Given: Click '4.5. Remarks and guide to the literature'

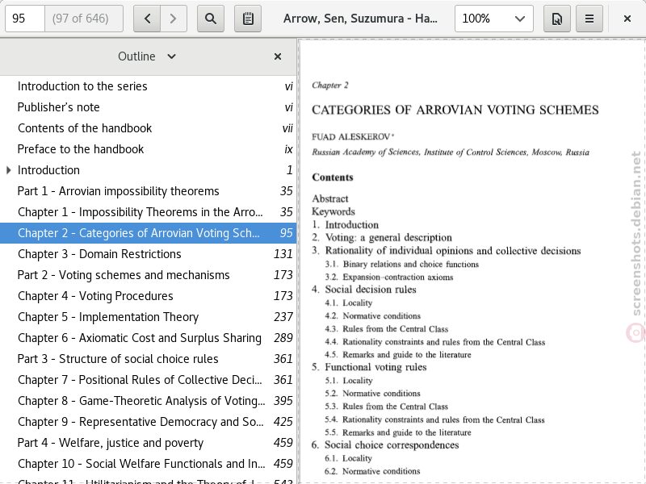Looking at the screenshot, I should click(x=398, y=355).
